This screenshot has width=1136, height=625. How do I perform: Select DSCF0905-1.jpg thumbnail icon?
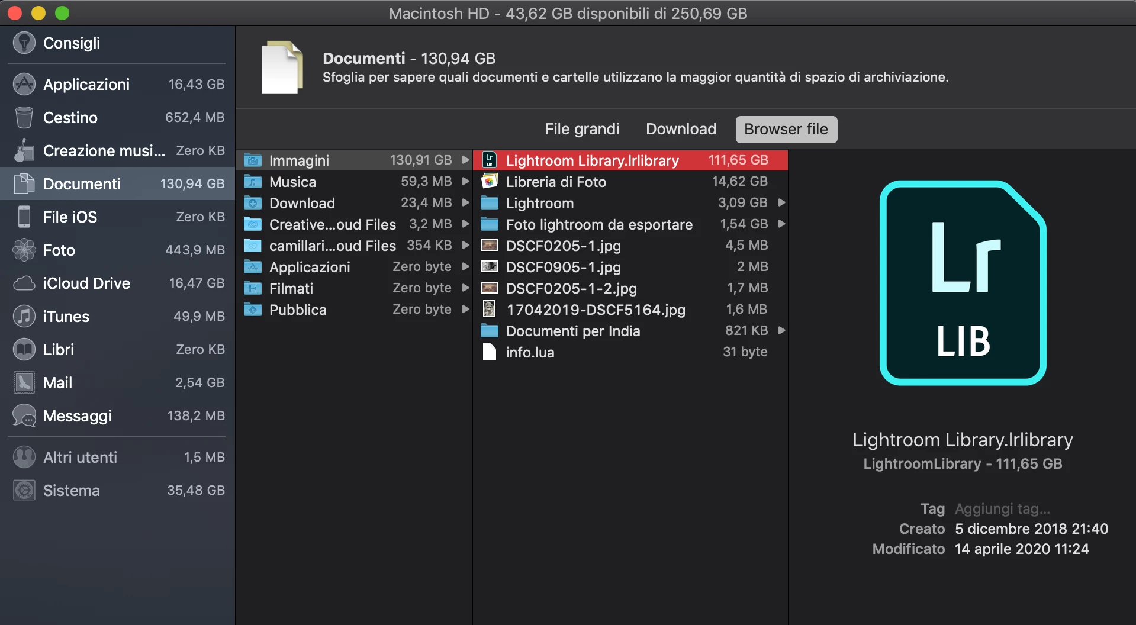point(489,266)
